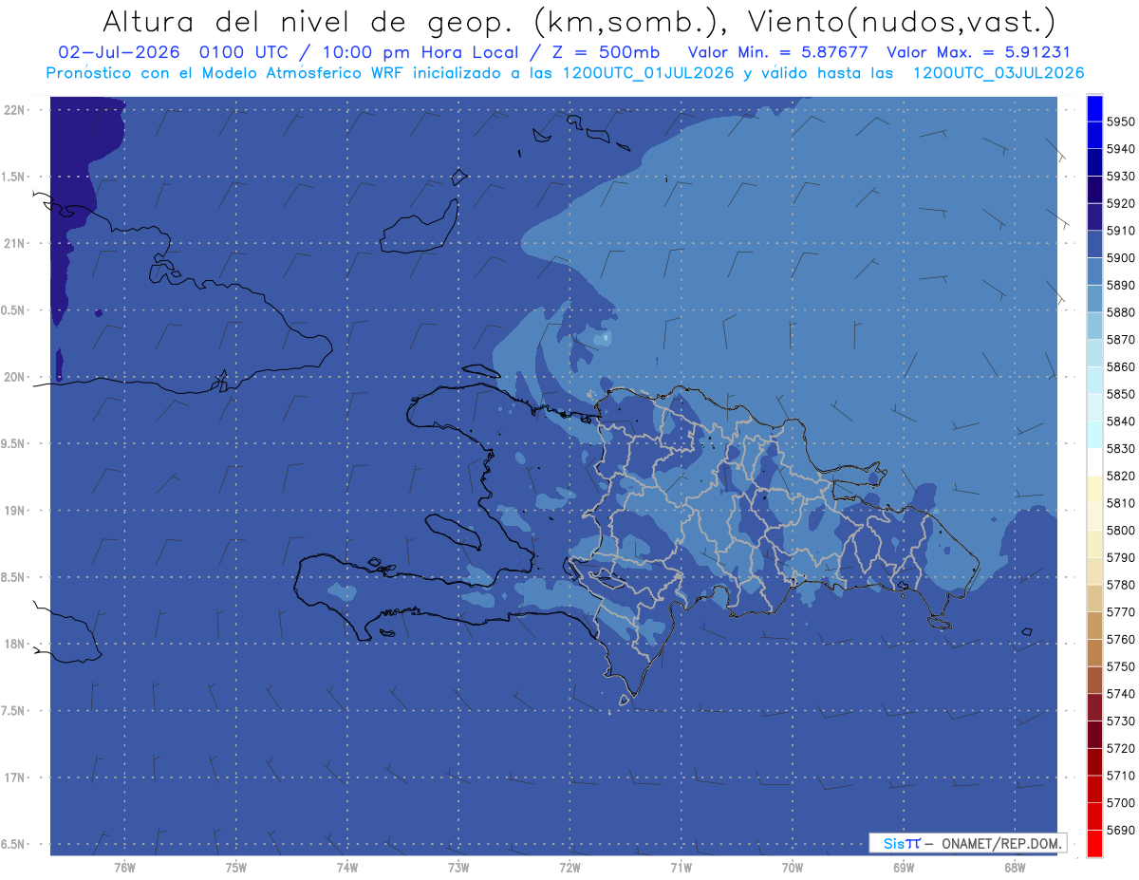1139x880 pixels.
Task: Click the '74W' longitude axis label
Action: click(347, 868)
